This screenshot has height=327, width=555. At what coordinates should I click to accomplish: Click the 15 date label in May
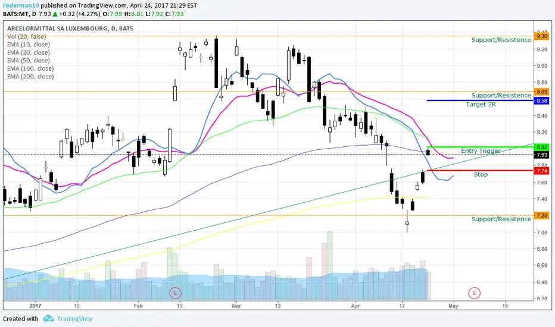pyautogui.click(x=505, y=306)
